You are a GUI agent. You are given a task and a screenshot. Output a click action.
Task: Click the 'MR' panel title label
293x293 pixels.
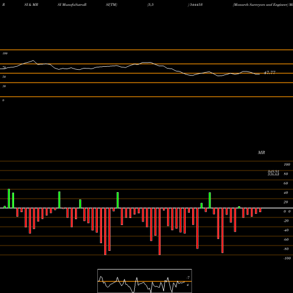pyautogui.click(x=261, y=152)
